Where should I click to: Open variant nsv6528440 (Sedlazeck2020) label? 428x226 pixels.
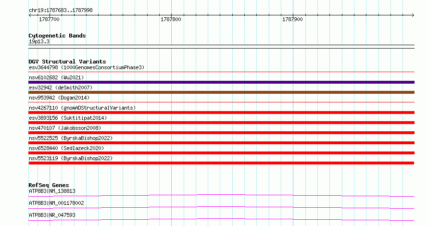click(66, 148)
